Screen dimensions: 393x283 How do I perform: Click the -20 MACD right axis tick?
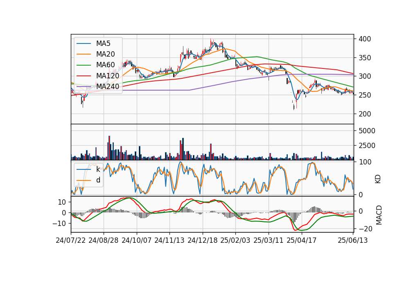366,229
